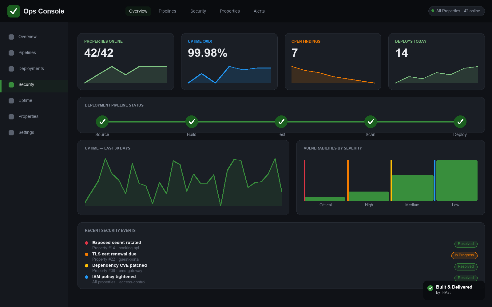Select the Properties sidebar icon
Viewport: 492px width, 307px height.
pos(11,117)
